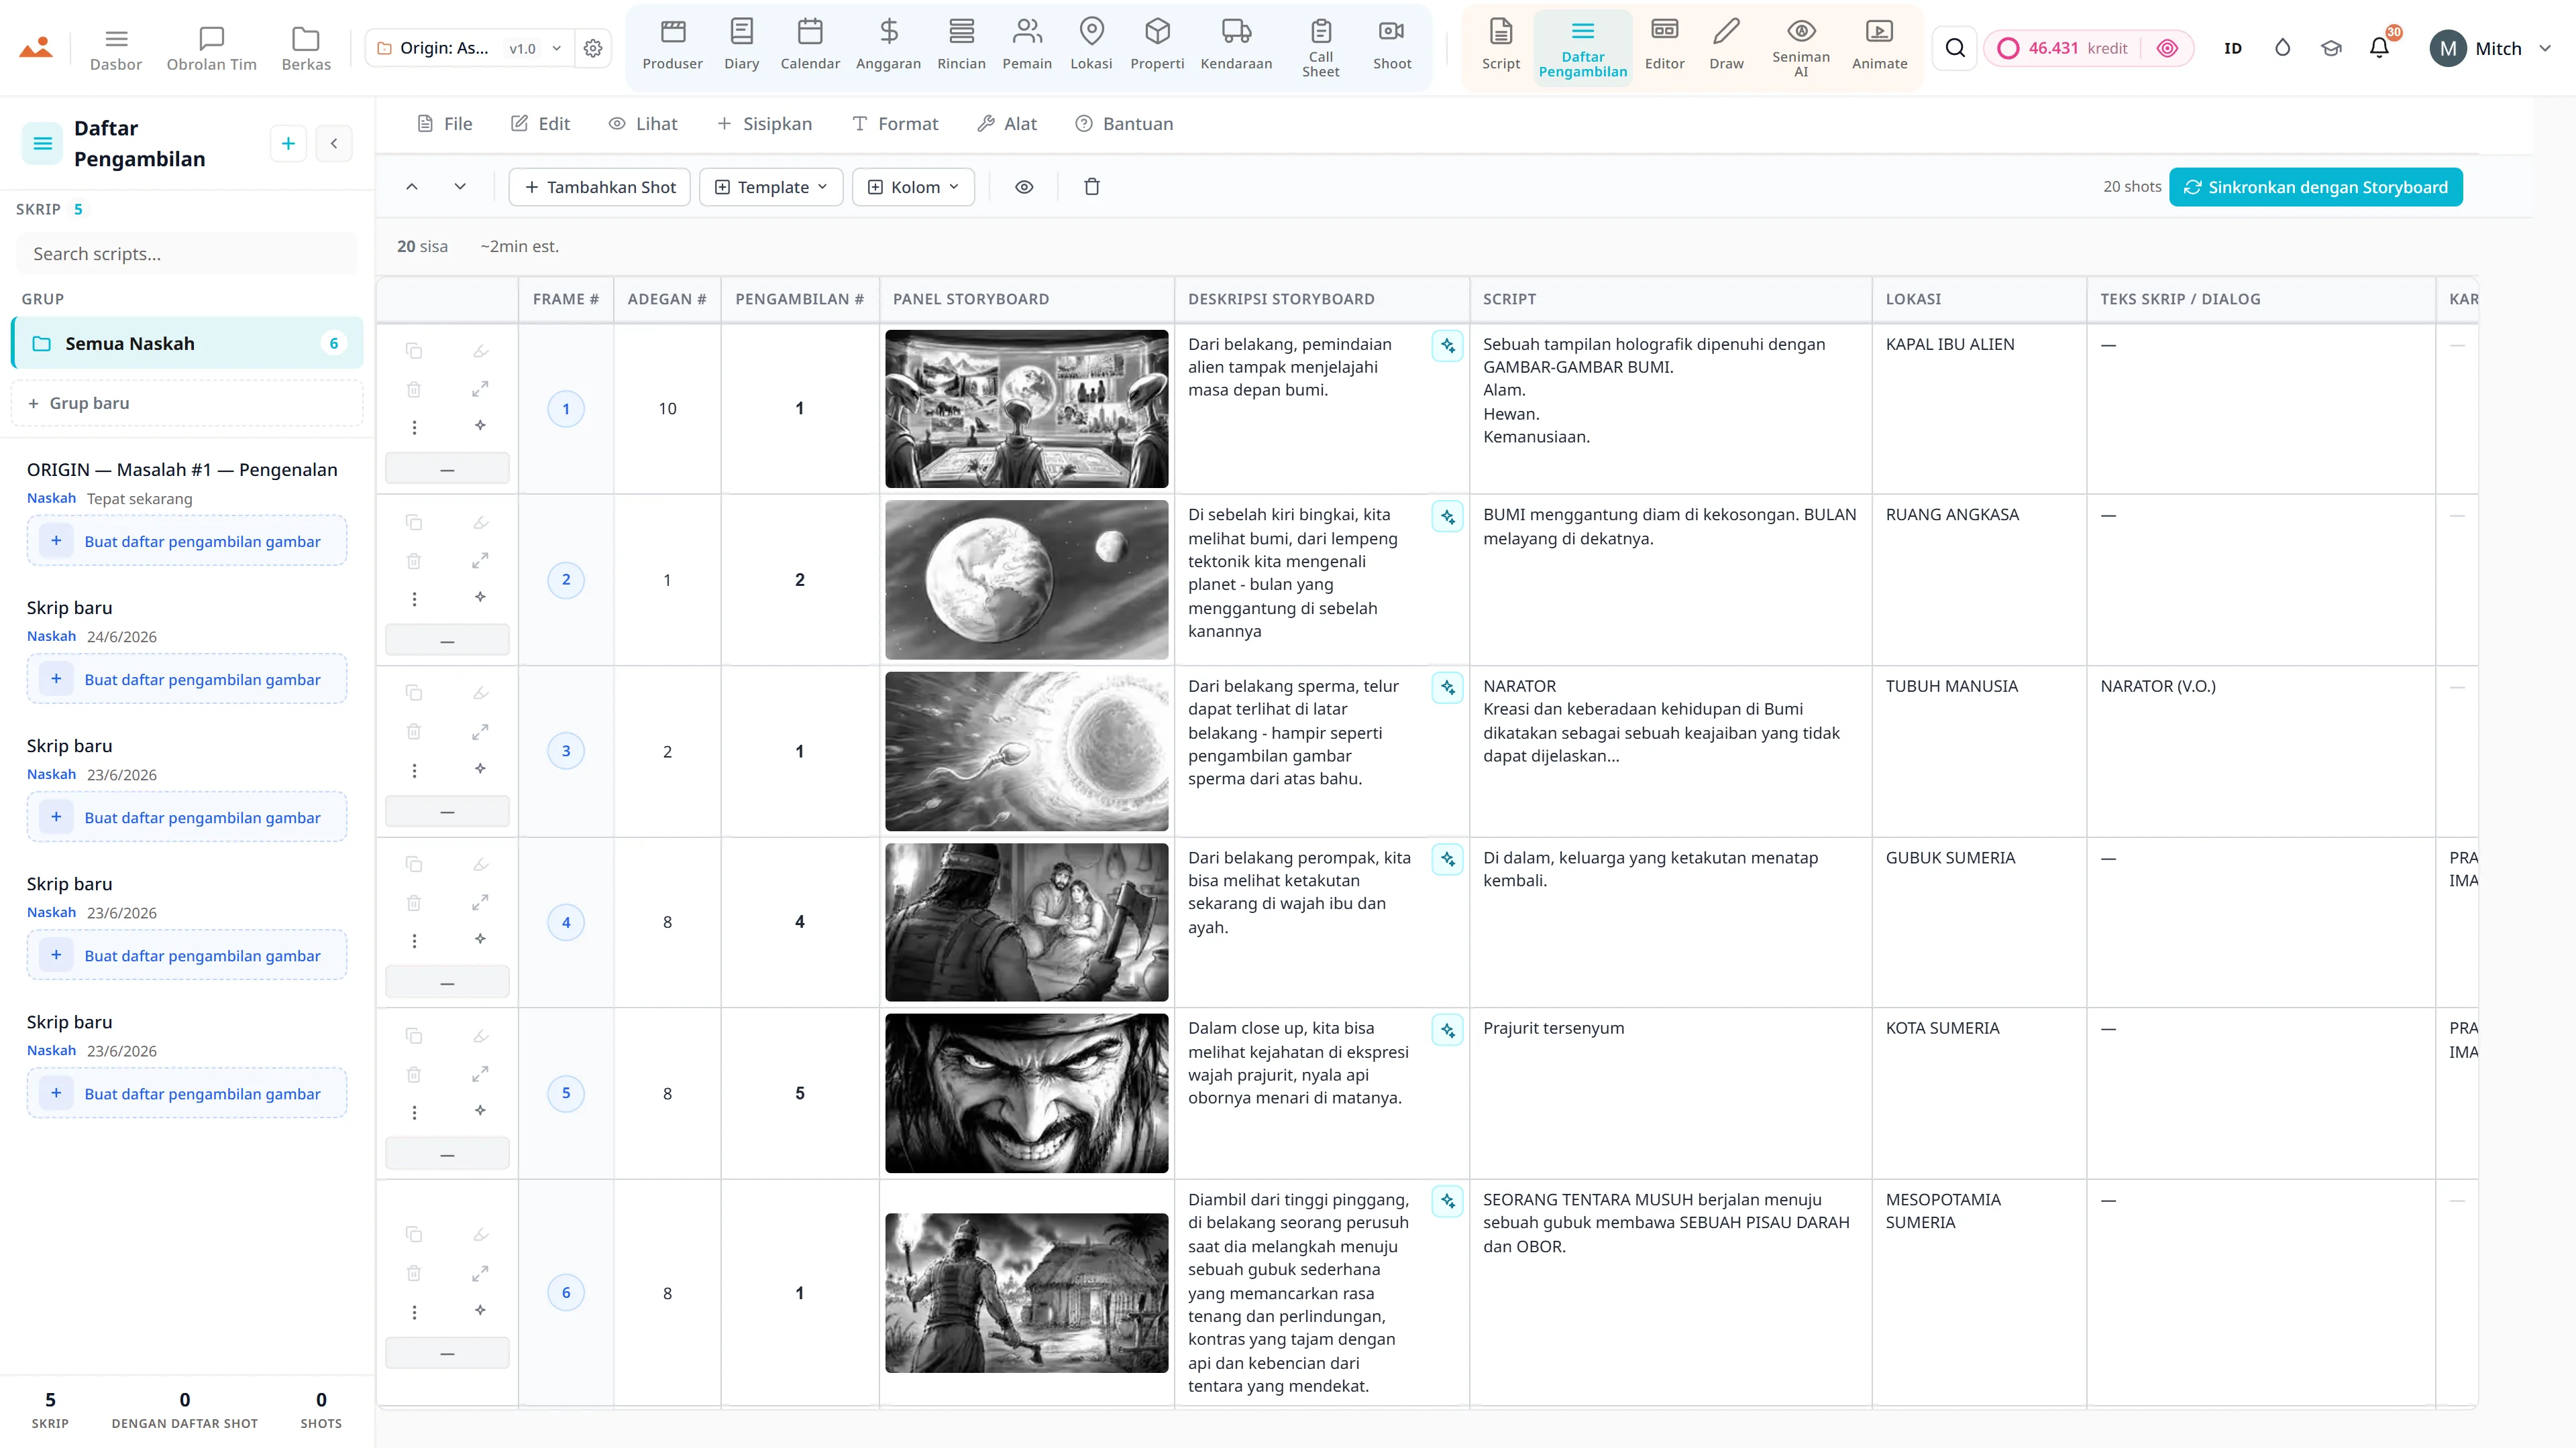Move the shot down with the chevron-down
Screen dimensions: 2576x1448
(x=460, y=187)
